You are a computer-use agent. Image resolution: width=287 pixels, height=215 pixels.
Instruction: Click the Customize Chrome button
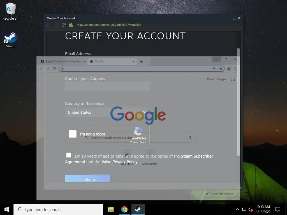220,194
